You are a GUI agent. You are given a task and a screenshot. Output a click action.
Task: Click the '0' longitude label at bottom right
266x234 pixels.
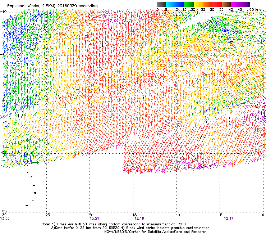[x=263, y=215]
